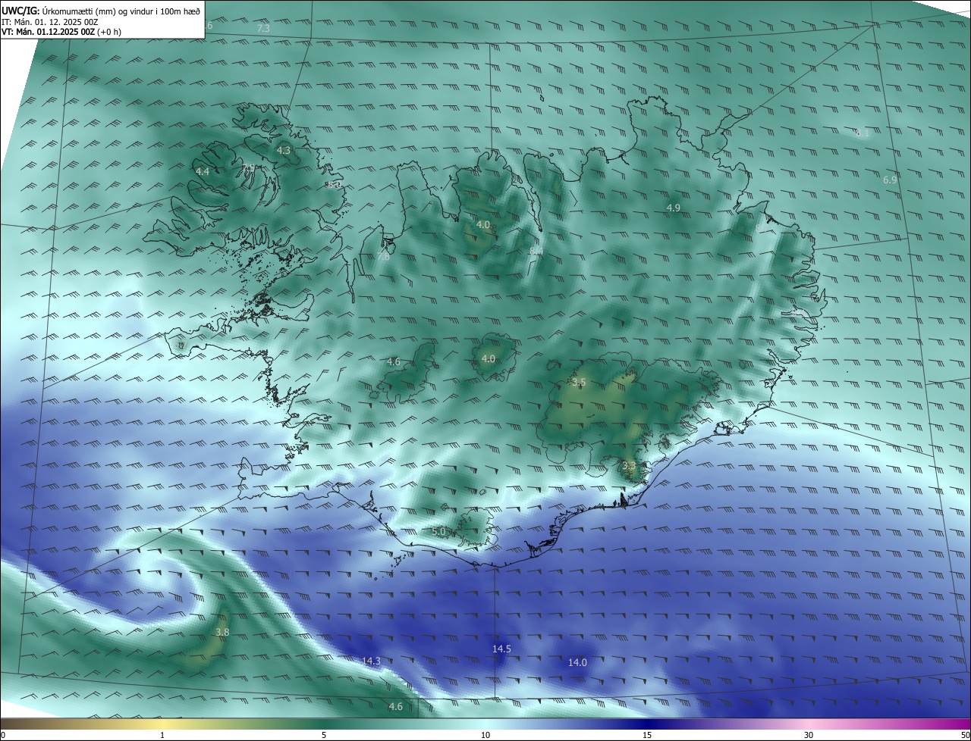
Task: Click the 7.3 value near the header
Action: [263, 28]
